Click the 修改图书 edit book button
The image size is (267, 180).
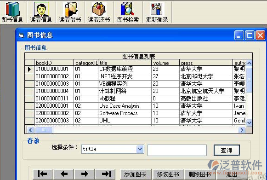[168, 174]
